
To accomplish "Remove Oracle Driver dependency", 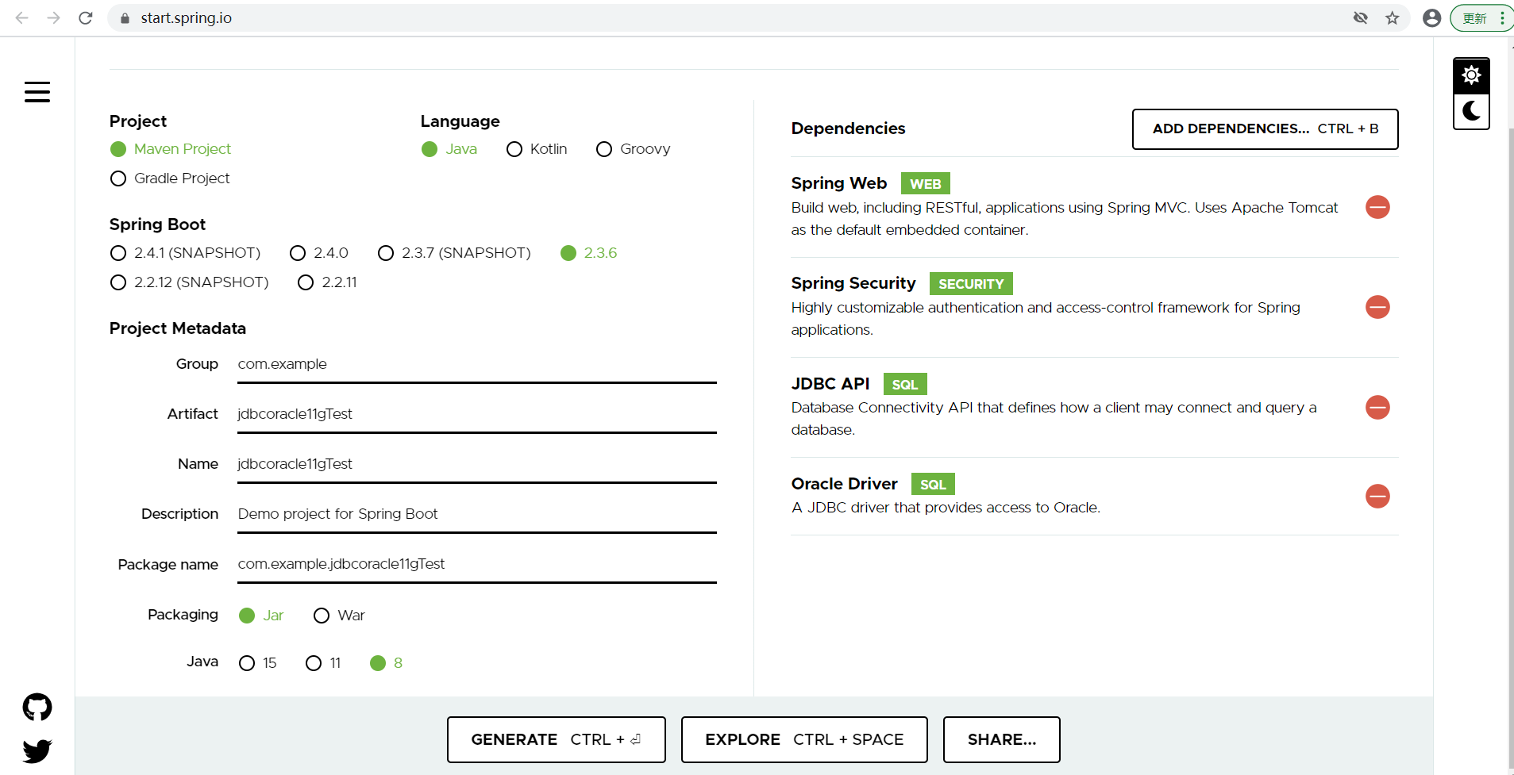I will pos(1377,496).
